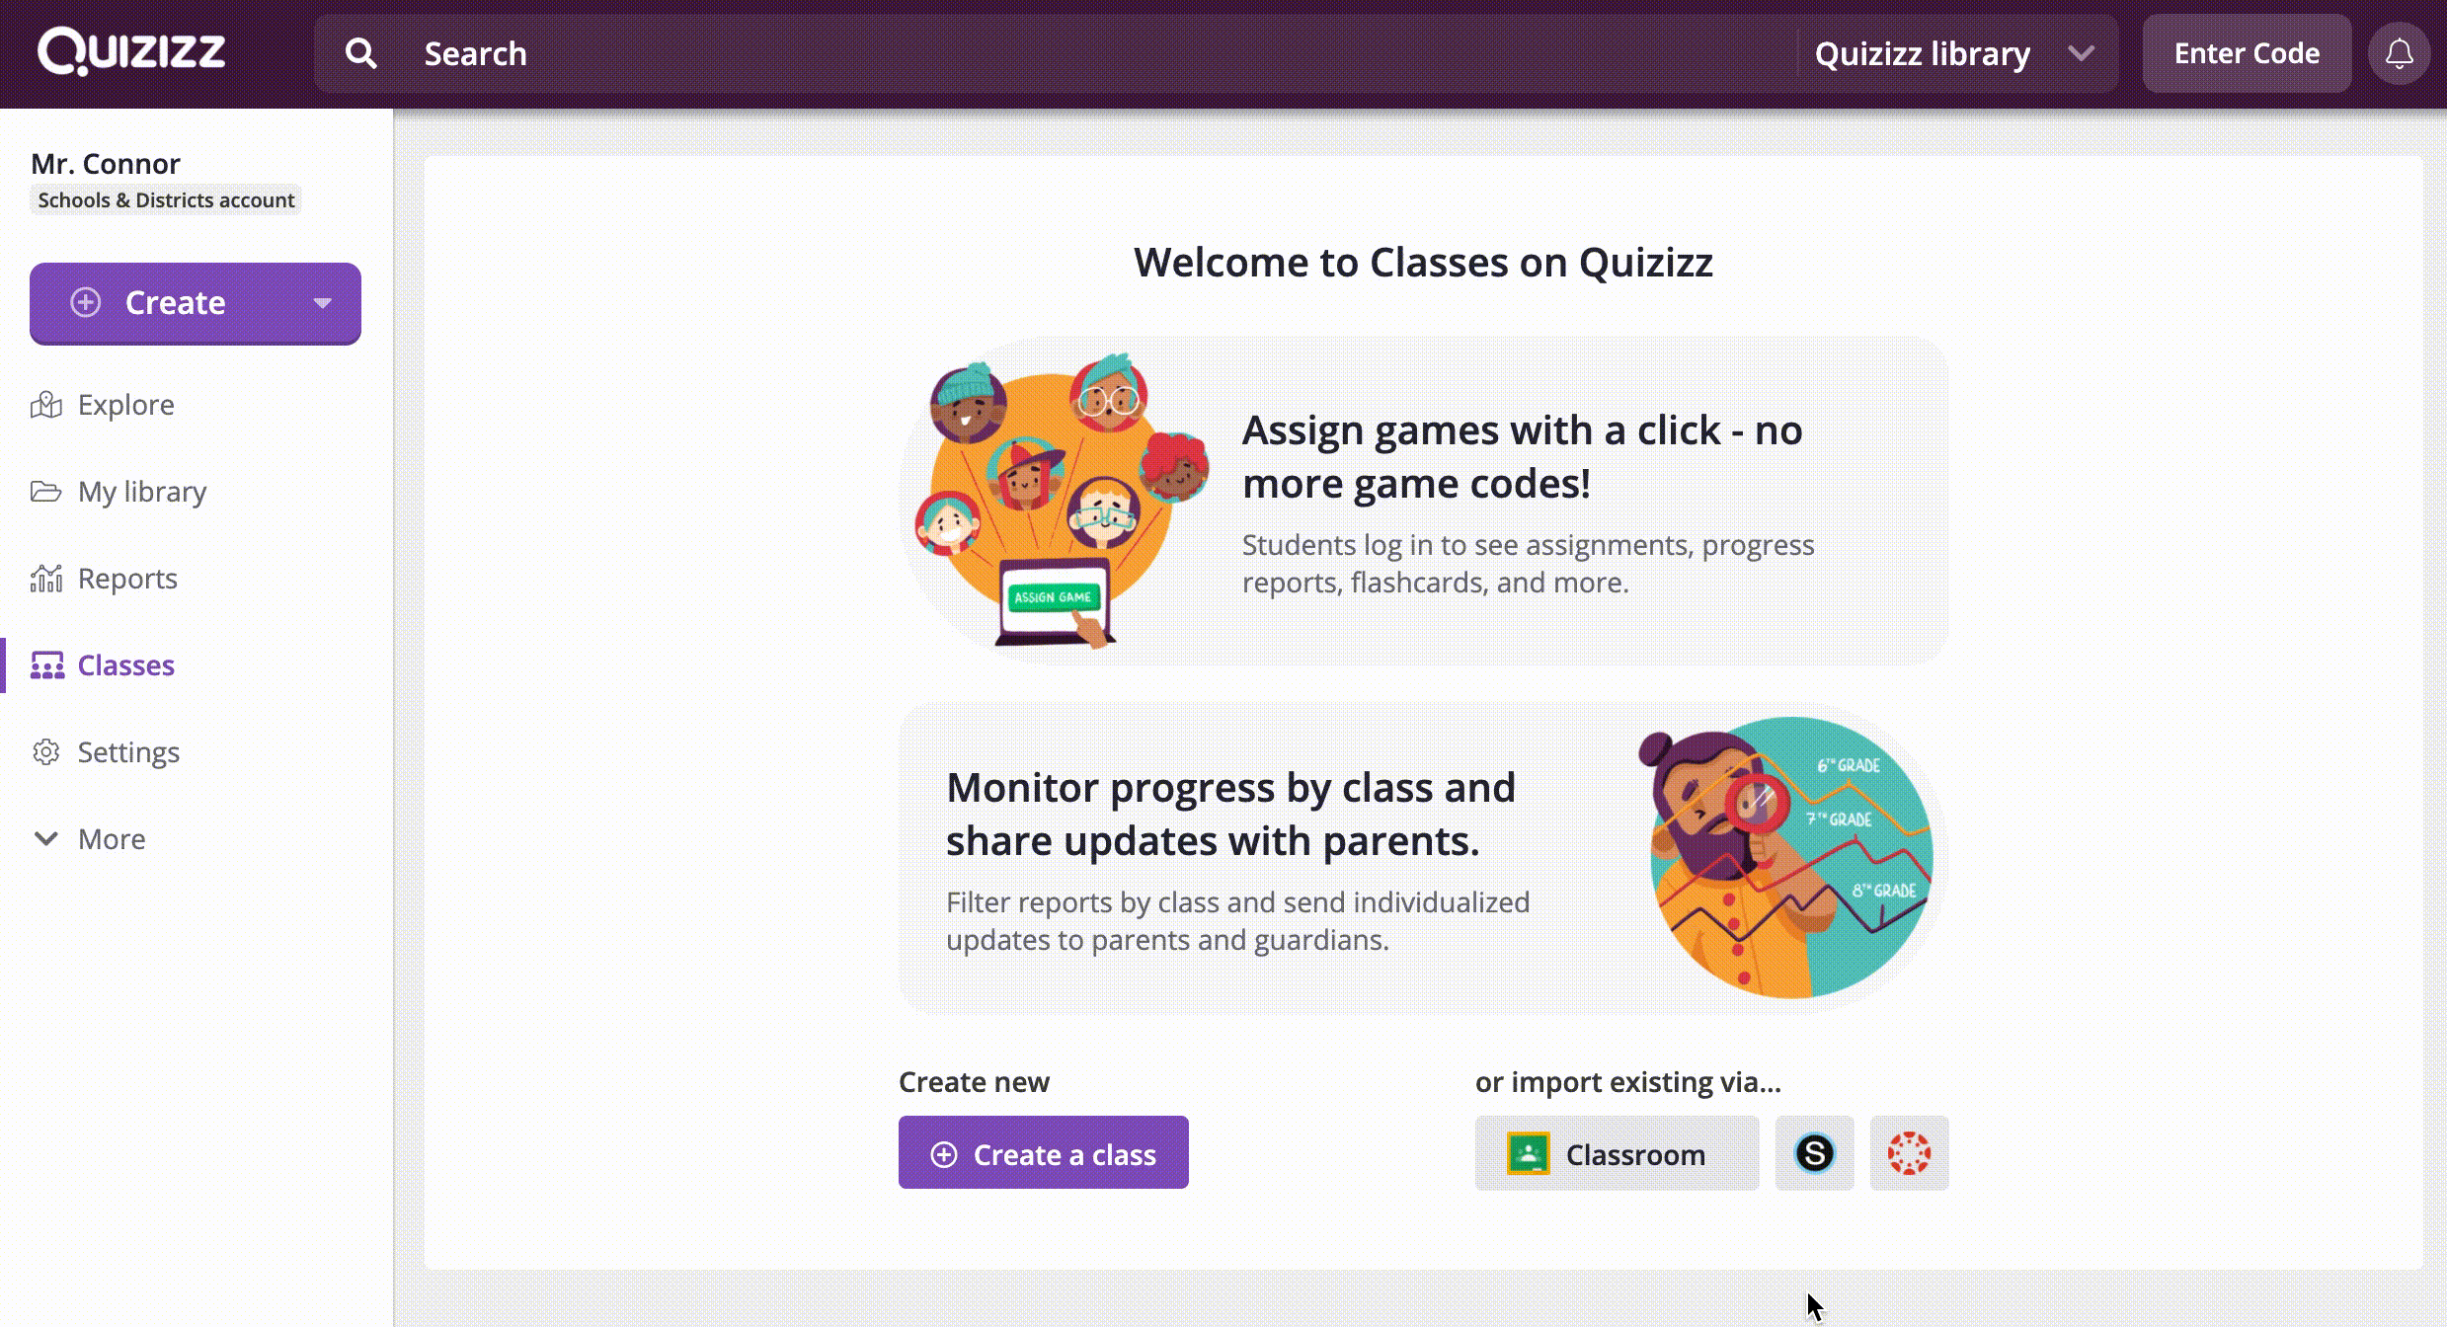Select Mr. Connor account menu
The height and width of the screenshot is (1327, 2447).
(x=163, y=177)
